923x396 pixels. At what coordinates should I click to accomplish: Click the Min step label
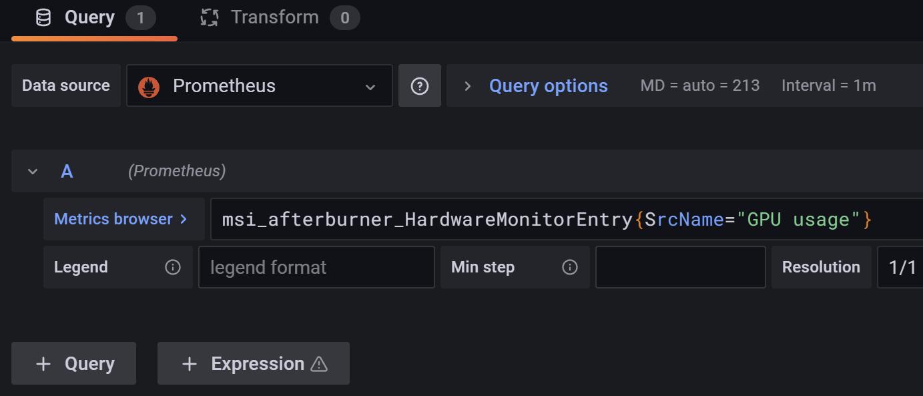point(483,267)
